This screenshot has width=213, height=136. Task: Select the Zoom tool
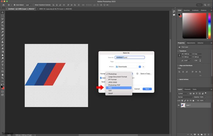point(2,78)
